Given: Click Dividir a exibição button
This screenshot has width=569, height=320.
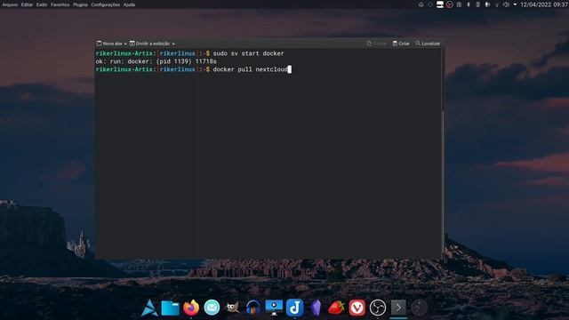Looking at the screenshot, I should tap(150, 44).
